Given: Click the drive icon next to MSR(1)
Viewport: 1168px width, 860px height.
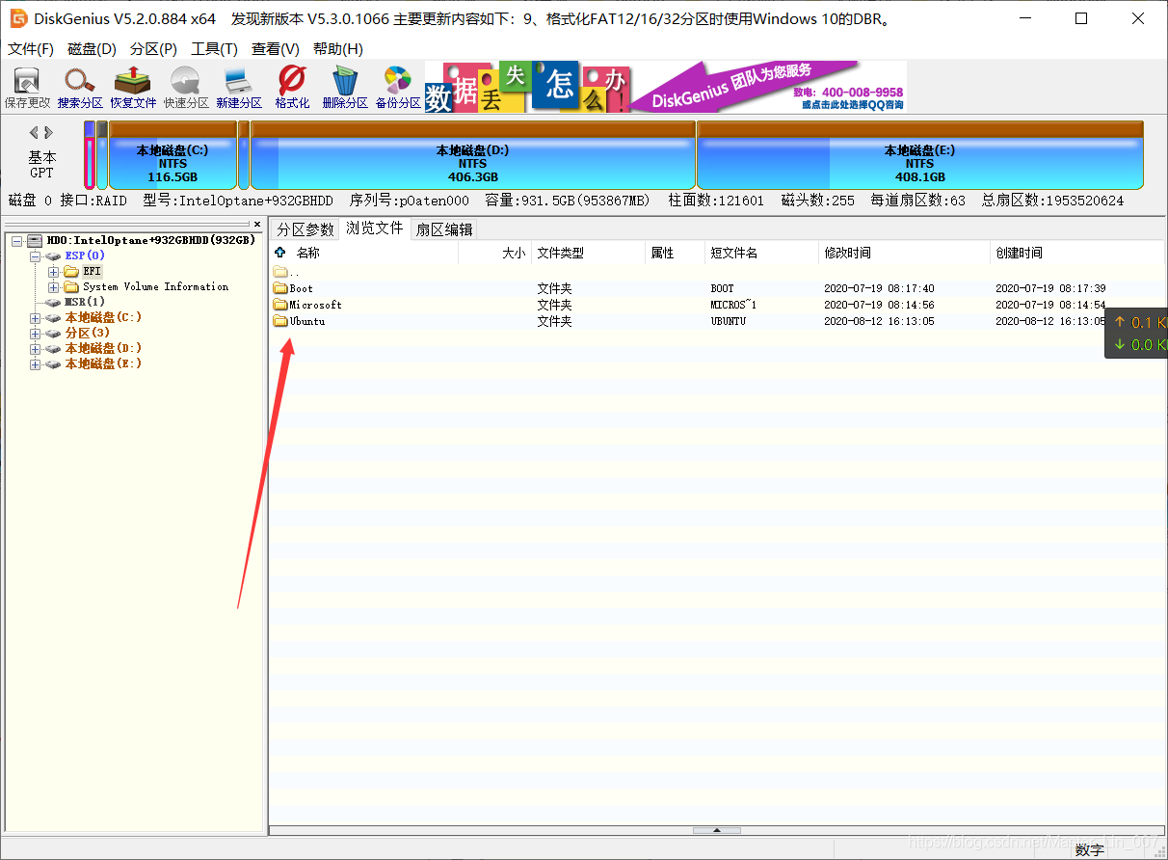Looking at the screenshot, I should tap(54, 302).
